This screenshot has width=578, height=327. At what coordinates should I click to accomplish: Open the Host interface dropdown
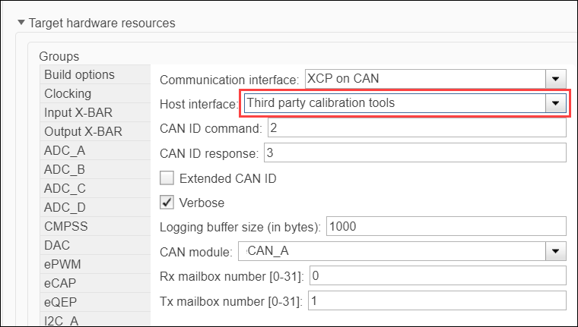556,104
